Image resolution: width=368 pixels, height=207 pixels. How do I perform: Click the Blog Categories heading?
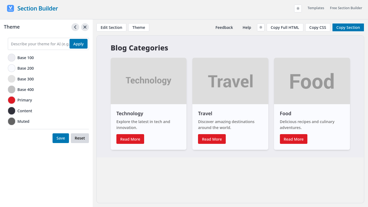[x=139, y=48]
